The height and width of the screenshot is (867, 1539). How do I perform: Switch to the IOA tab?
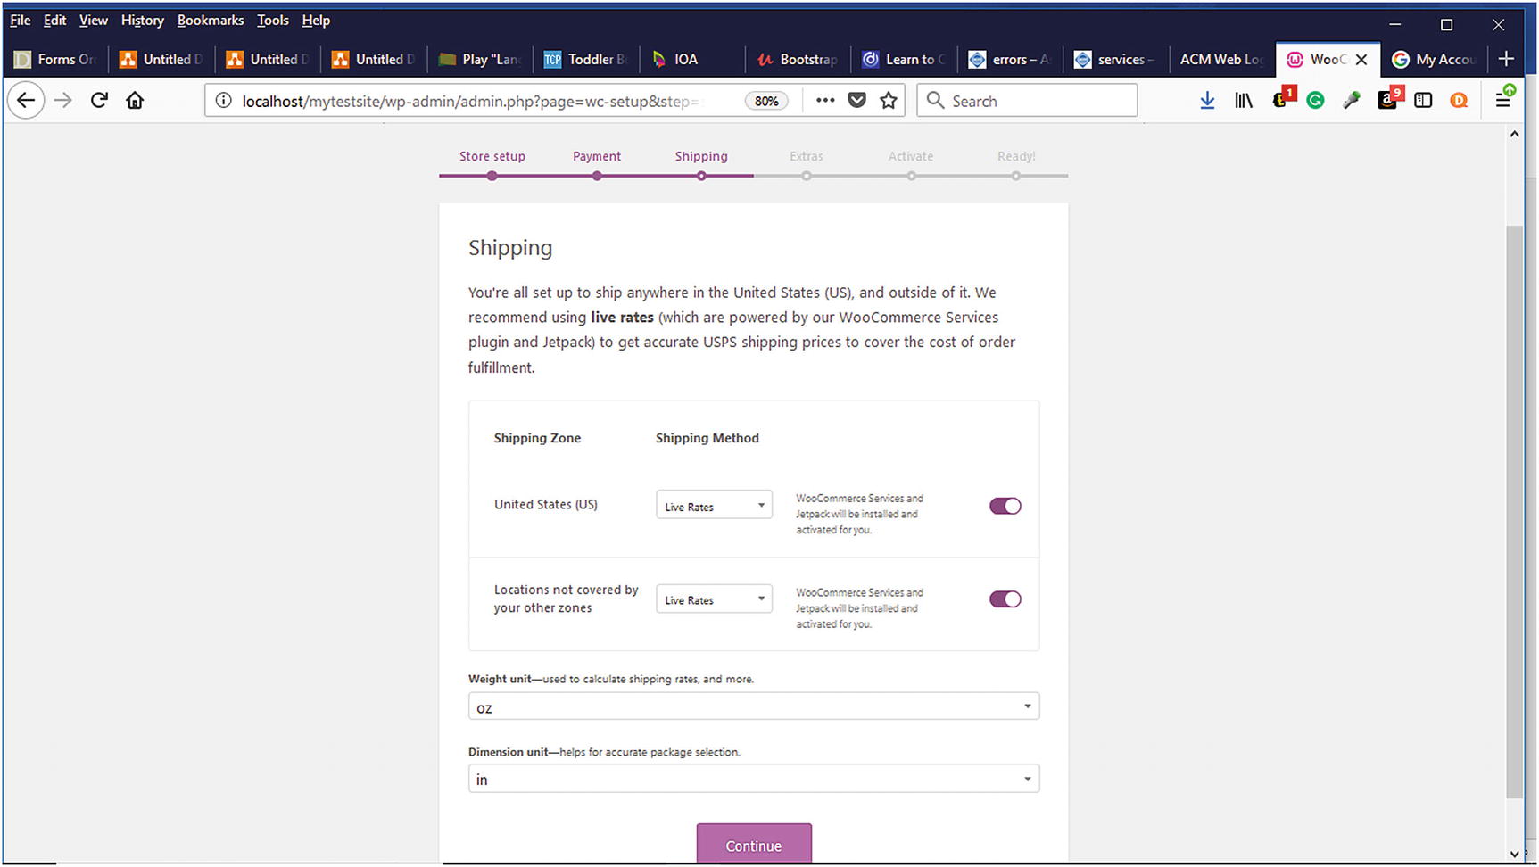point(692,60)
